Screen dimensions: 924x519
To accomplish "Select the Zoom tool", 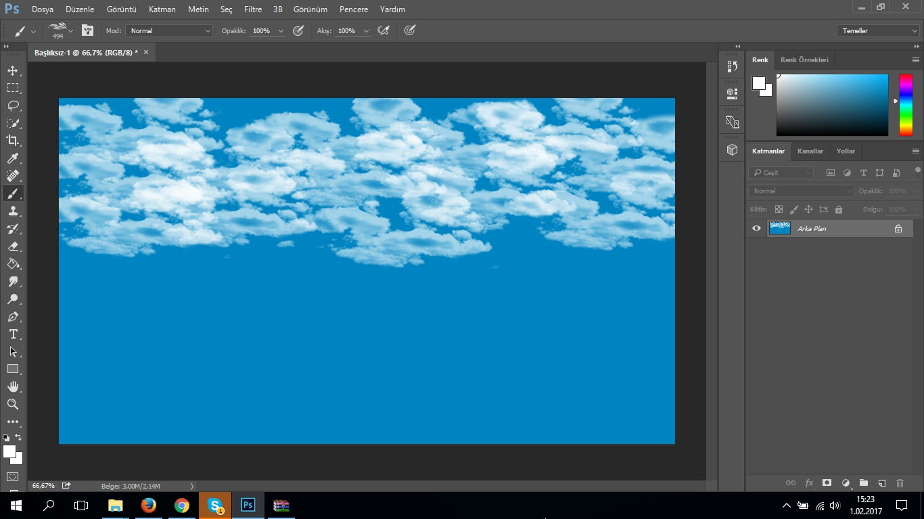I will 14,404.
